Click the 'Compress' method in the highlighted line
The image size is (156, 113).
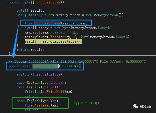(x=58, y=41)
